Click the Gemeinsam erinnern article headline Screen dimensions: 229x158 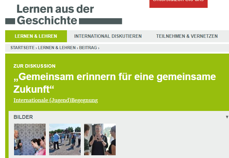tap(115, 82)
